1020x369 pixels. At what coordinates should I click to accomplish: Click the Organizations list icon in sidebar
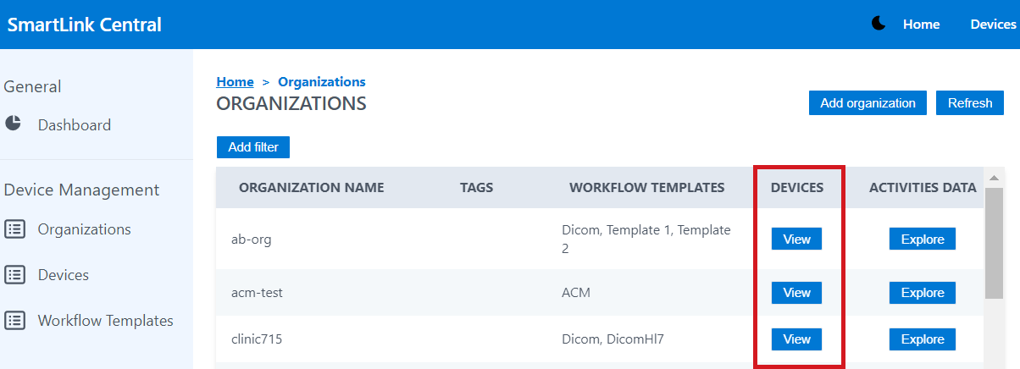(14, 229)
